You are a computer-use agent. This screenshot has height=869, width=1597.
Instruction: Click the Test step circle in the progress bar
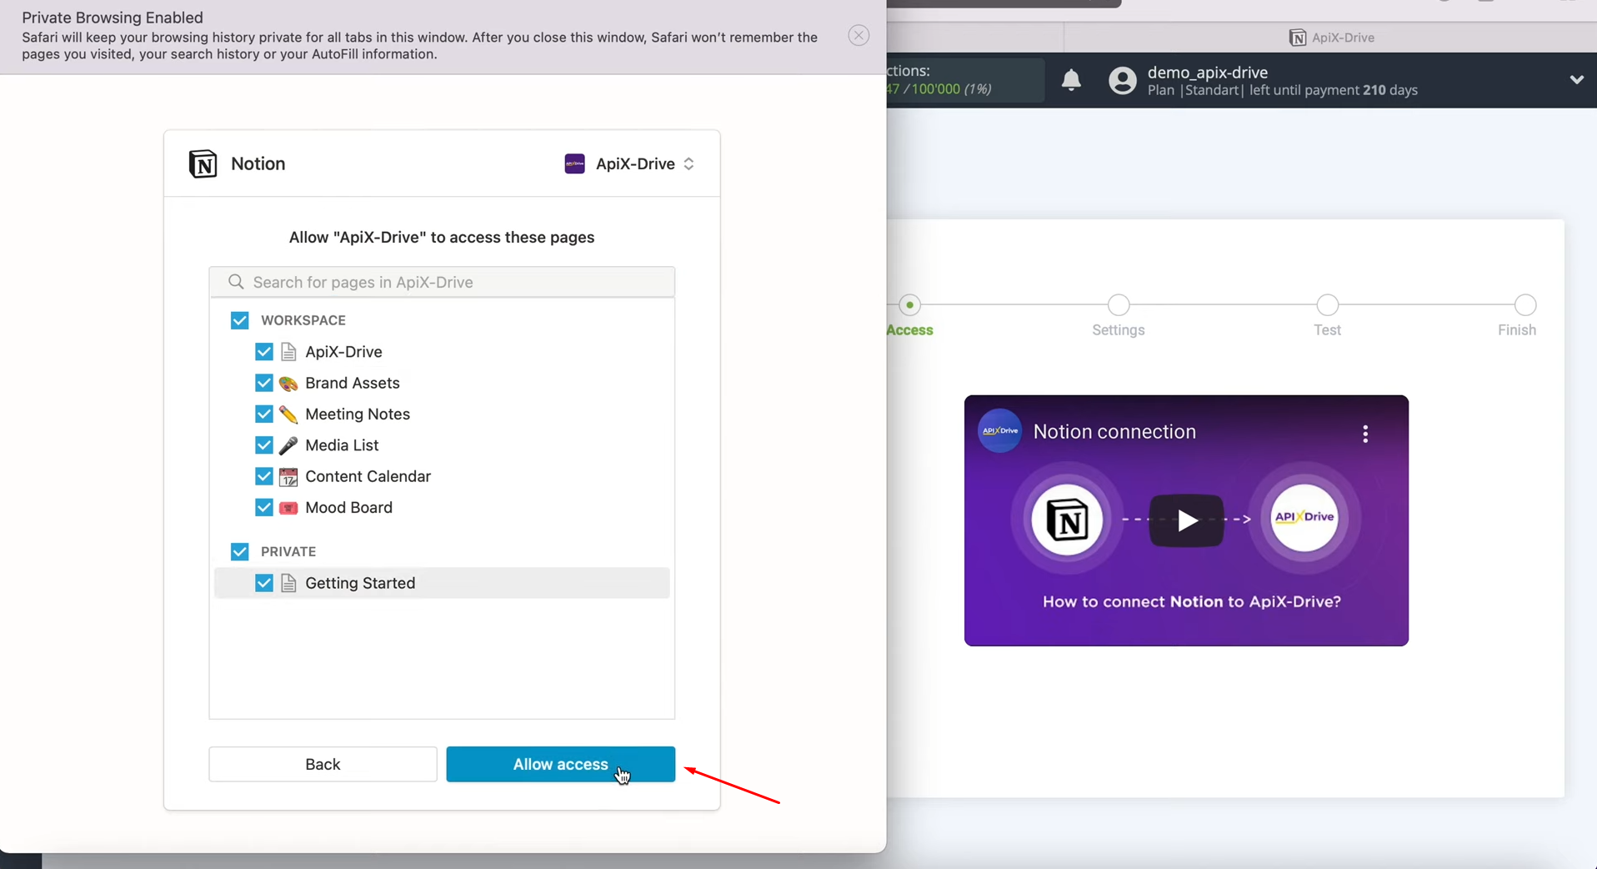pyautogui.click(x=1327, y=306)
